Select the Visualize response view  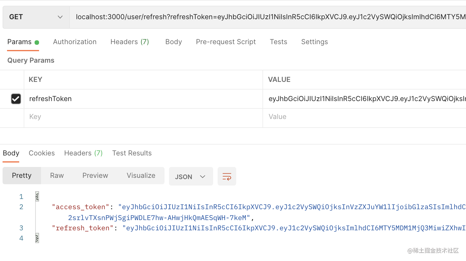(x=141, y=176)
